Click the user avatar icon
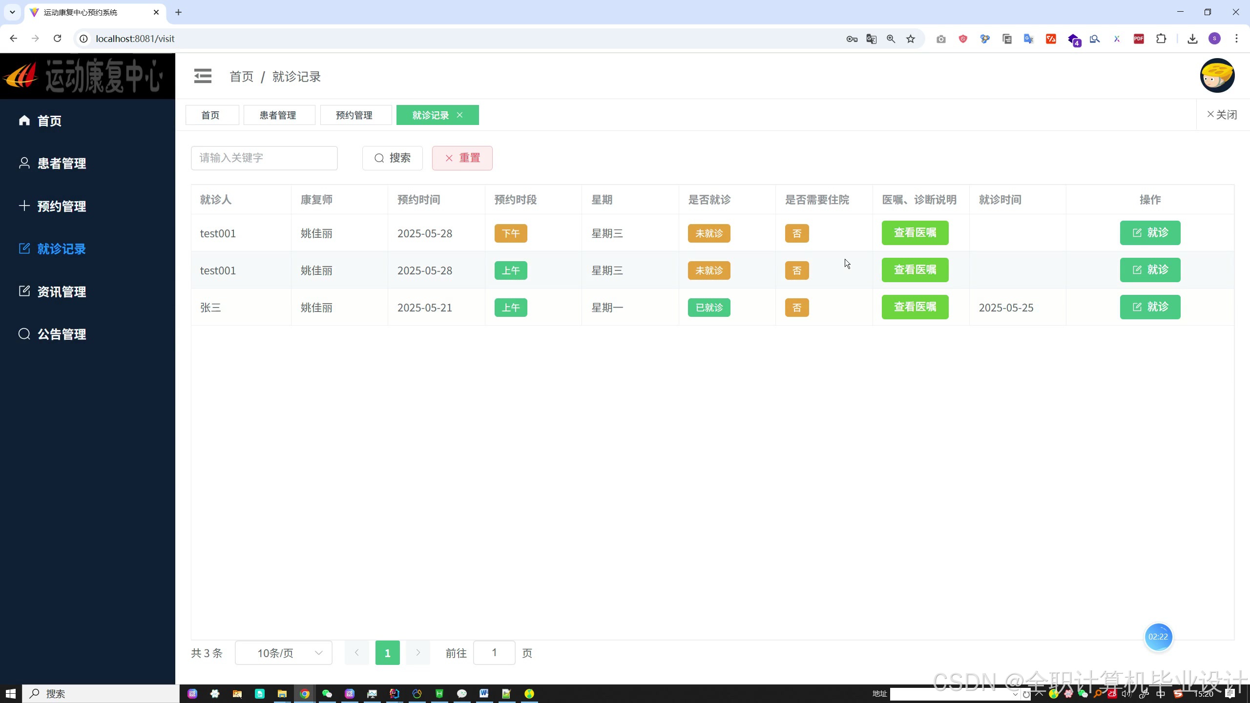Image resolution: width=1250 pixels, height=703 pixels. point(1217,76)
